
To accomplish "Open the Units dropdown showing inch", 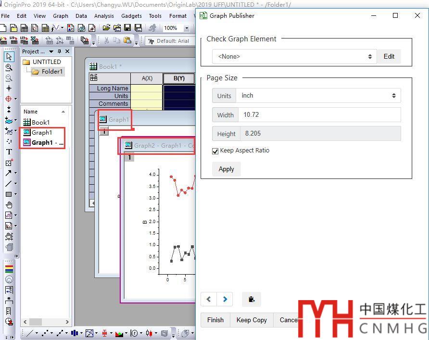I will click(319, 96).
